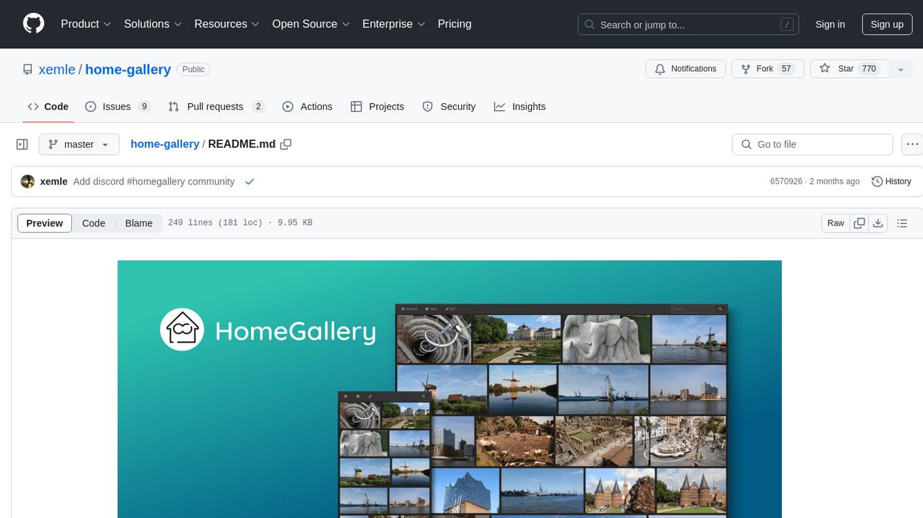Open home-gallery breadcrumb link
923x518 pixels.
(165, 144)
